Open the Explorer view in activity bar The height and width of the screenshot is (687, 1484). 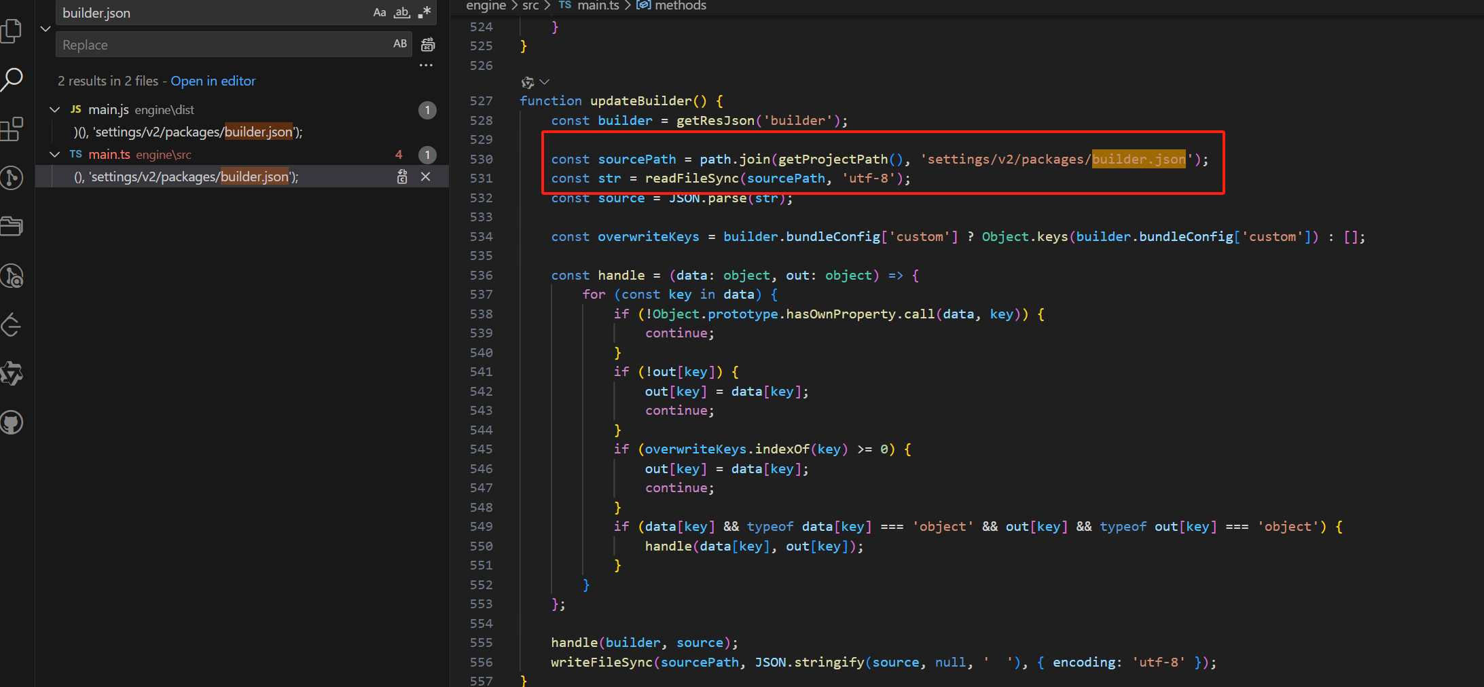(12, 31)
